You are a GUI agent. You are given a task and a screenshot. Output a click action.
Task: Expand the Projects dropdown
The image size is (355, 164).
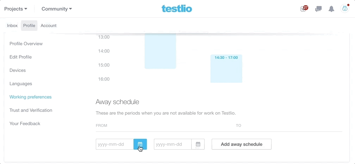pos(15,9)
